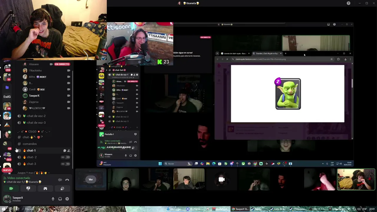Open the Discord help question icon
377x212 pixels.
(x=348, y=3)
